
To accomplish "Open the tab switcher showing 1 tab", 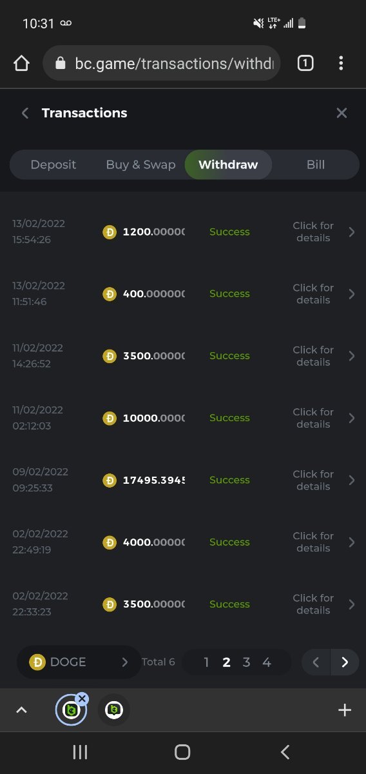I will [x=305, y=63].
